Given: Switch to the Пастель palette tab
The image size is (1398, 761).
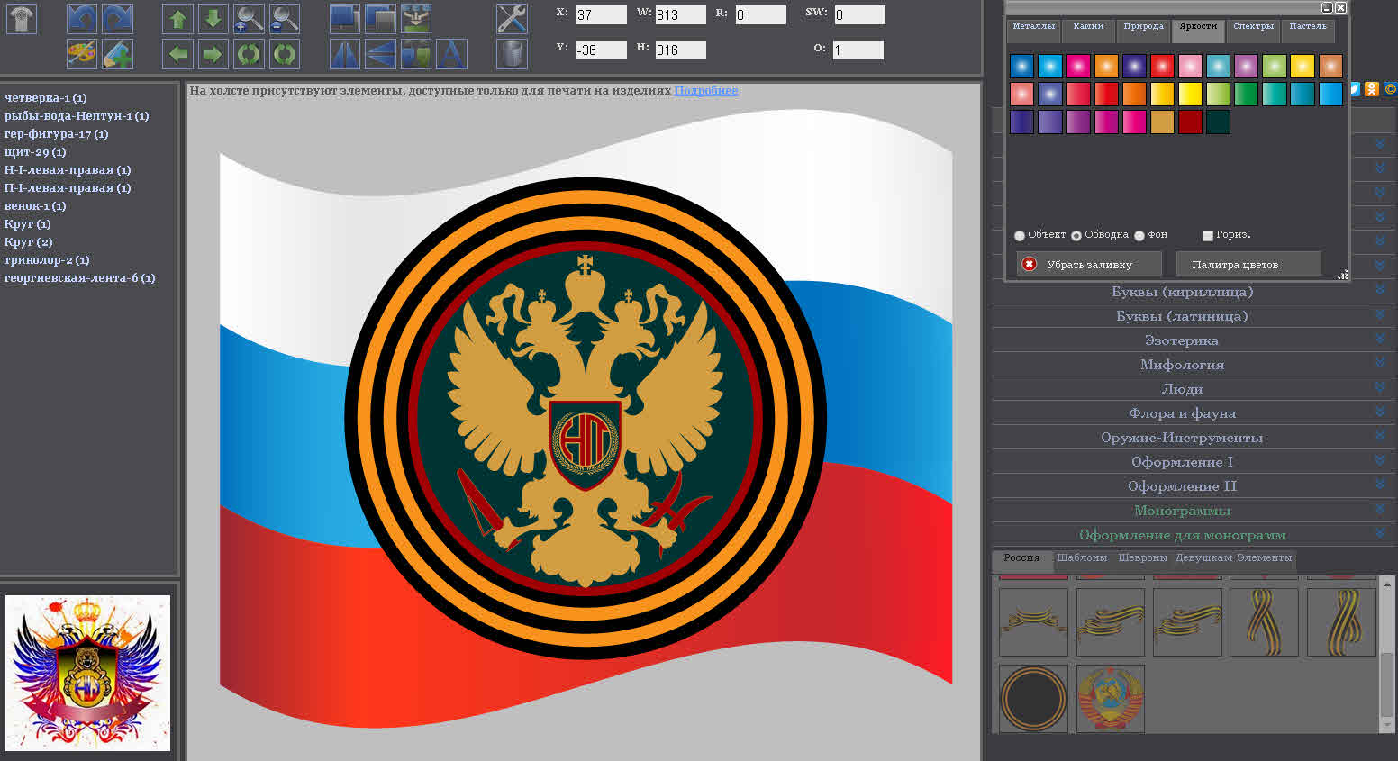Looking at the screenshot, I should point(1308,30).
